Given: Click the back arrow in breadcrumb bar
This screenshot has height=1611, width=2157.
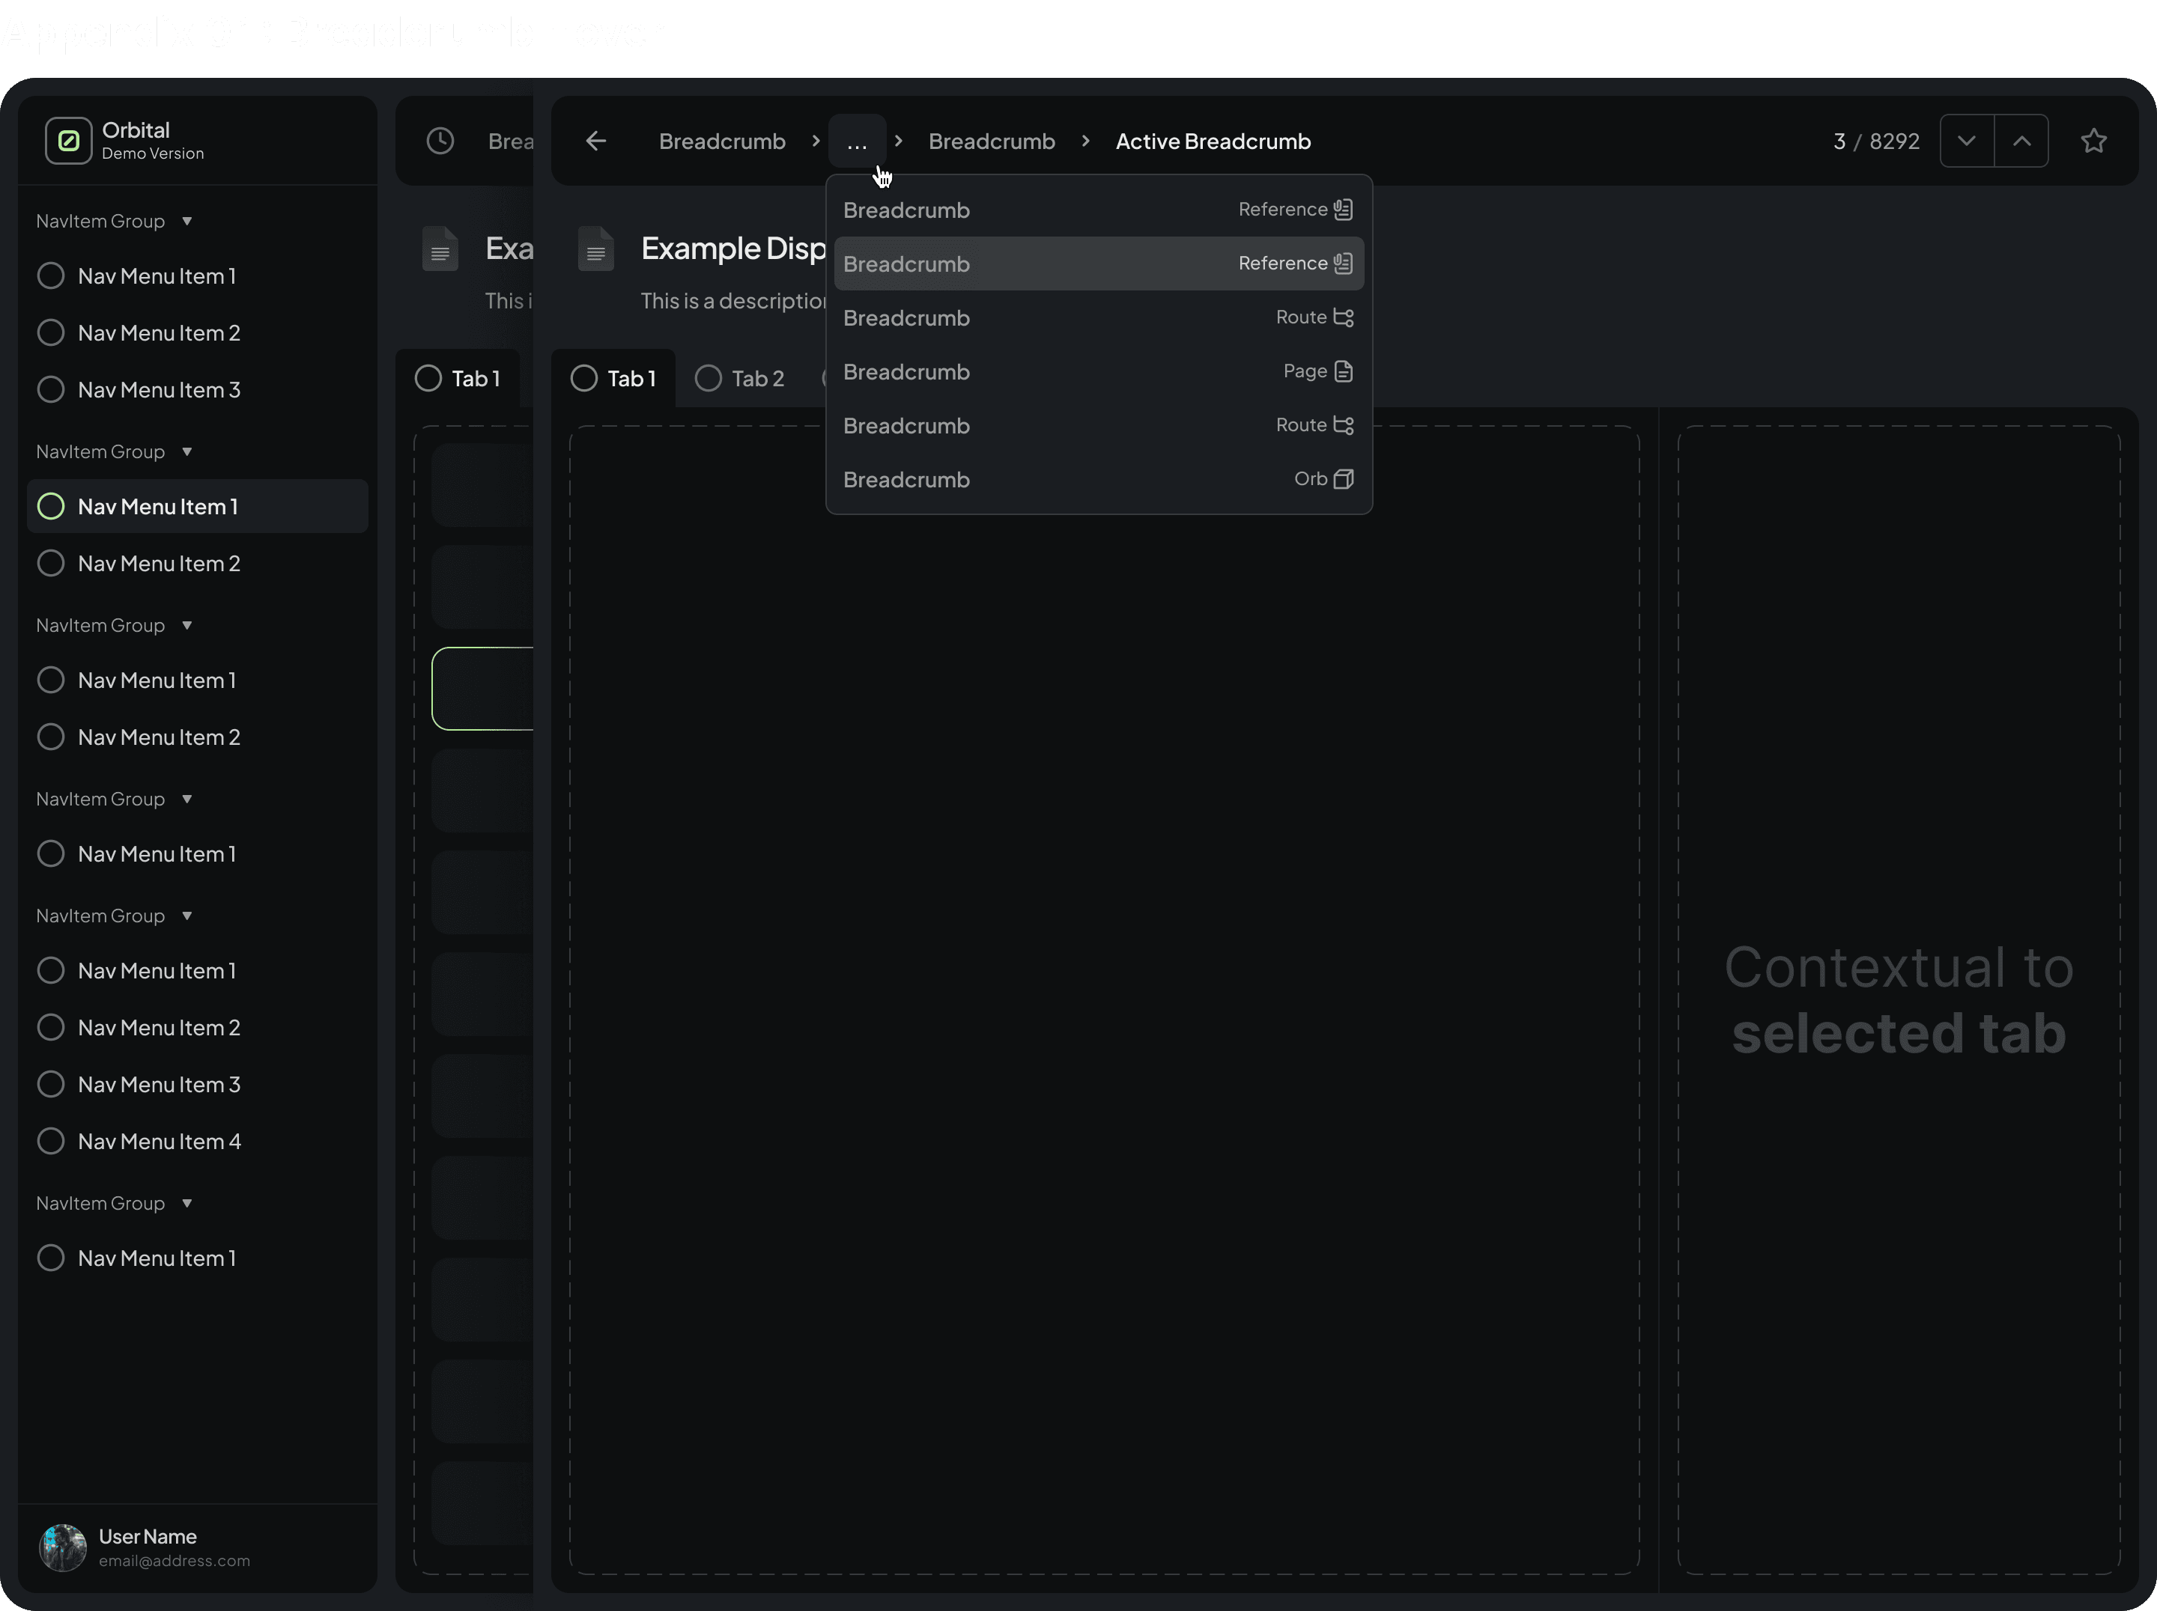Looking at the screenshot, I should point(596,141).
